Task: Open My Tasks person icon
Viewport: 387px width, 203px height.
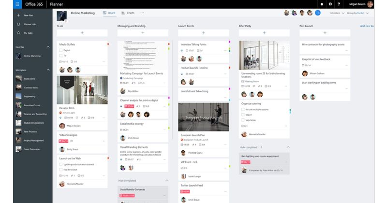Action: [x=18, y=33]
